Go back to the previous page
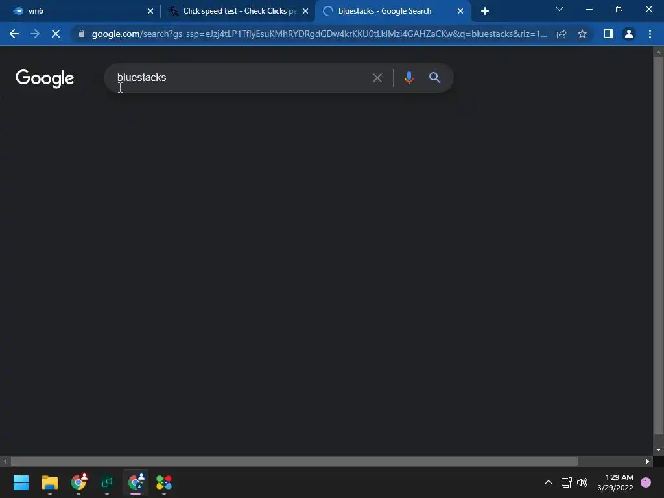The width and height of the screenshot is (664, 498). pos(14,34)
